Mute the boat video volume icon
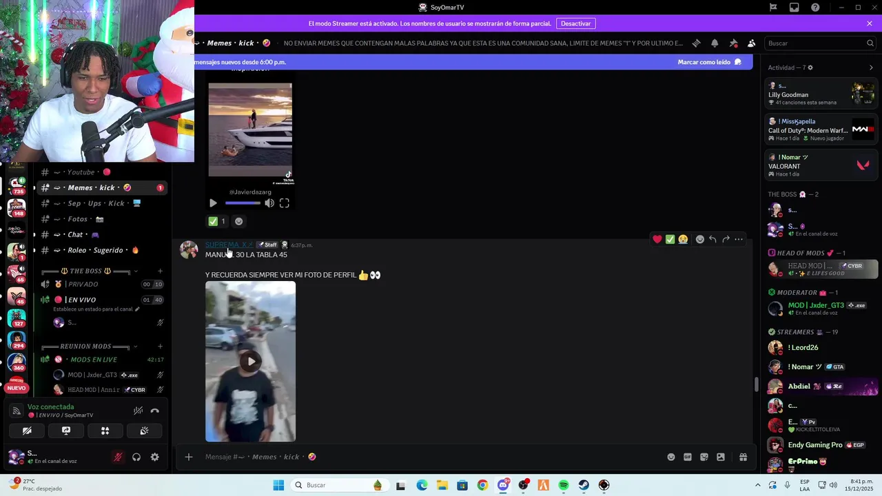 [x=269, y=203]
